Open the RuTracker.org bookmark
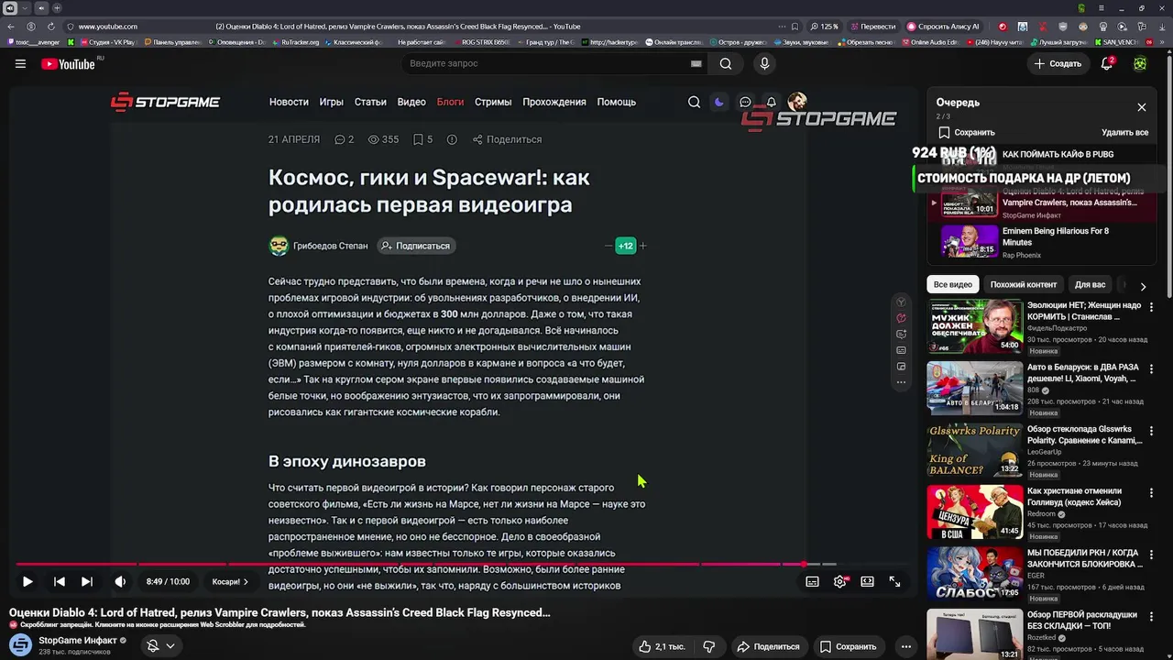The width and height of the screenshot is (1173, 660). (x=296, y=42)
